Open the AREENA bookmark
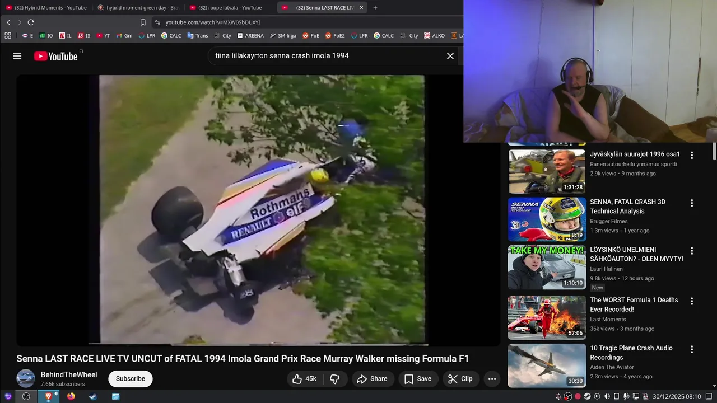 click(250, 35)
